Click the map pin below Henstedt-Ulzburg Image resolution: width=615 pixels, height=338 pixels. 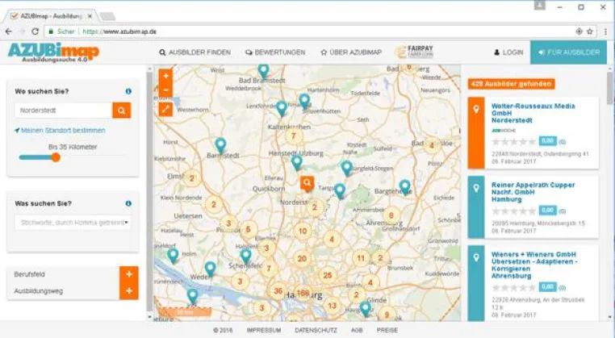click(x=297, y=162)
